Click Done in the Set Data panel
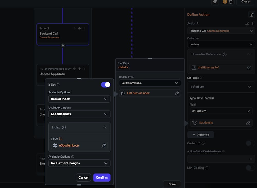Viewport: 257px width, 188px height. coord(172,184)
